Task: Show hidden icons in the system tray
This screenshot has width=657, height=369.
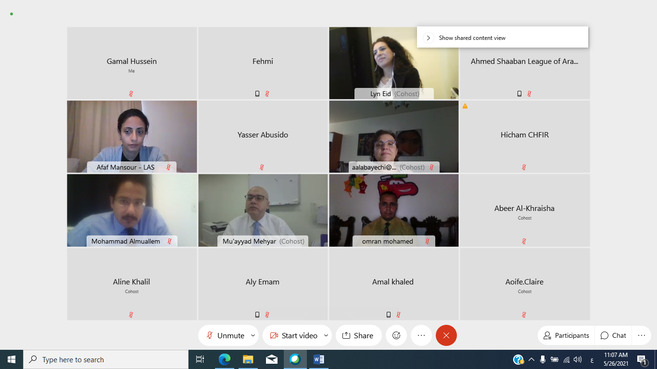Action: (x=531, y=359)
